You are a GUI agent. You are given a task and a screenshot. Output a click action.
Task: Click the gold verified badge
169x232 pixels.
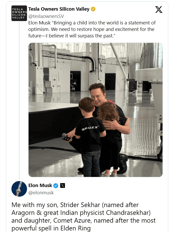(93, 9)
